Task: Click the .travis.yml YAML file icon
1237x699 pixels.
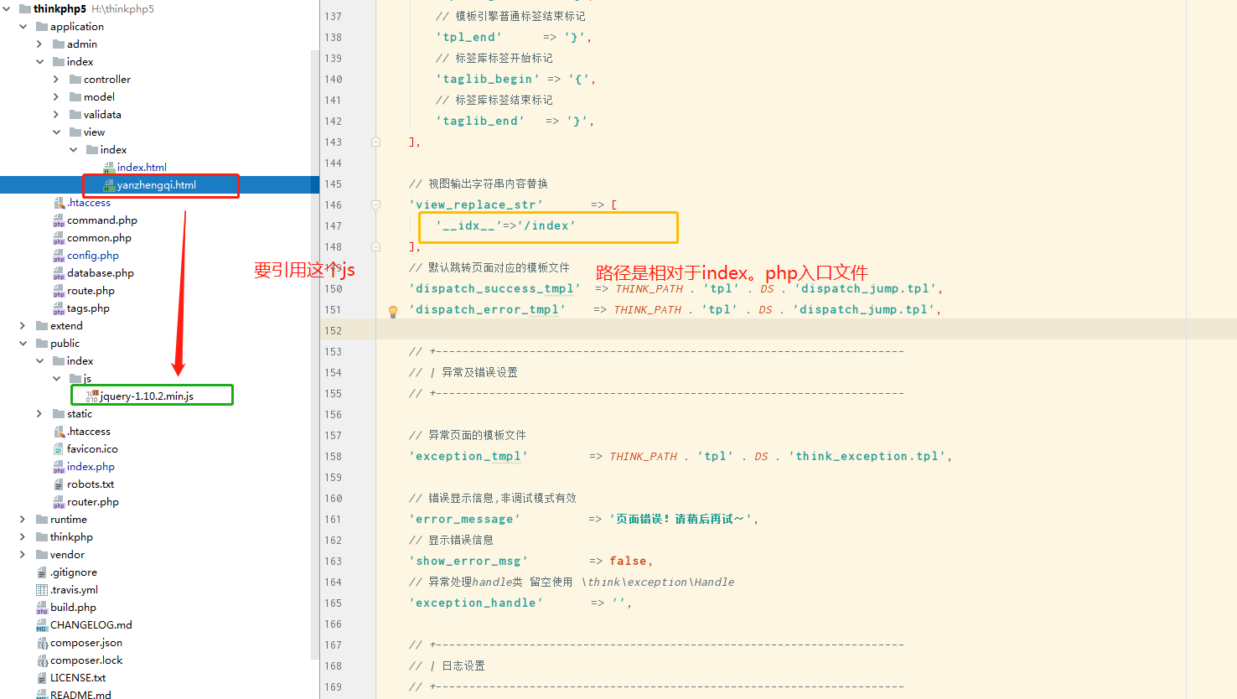Action: tap(39, 589)
